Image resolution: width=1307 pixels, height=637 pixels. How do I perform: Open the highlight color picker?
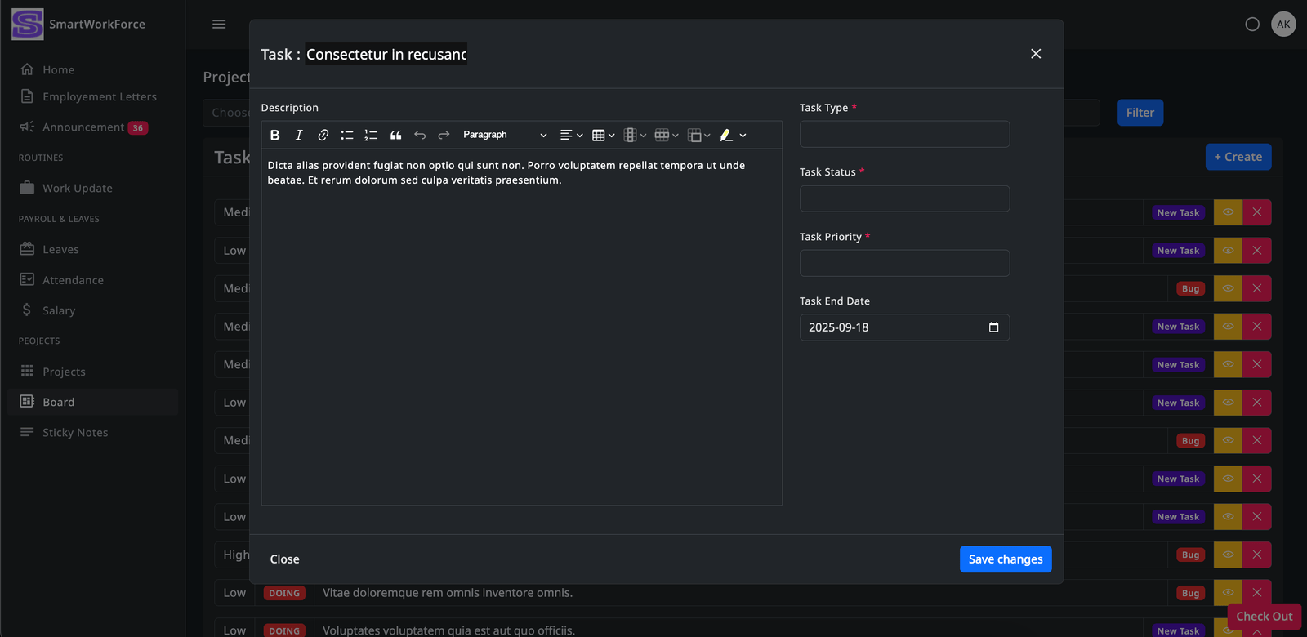pos(733,136)
